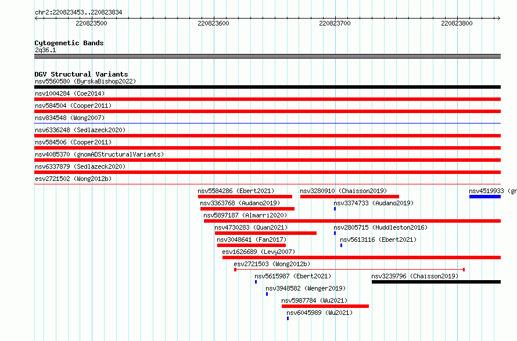This screenshot has height=341, width=517.
Task: Select the 2q36.1 band label
Action: click(45, 50)
